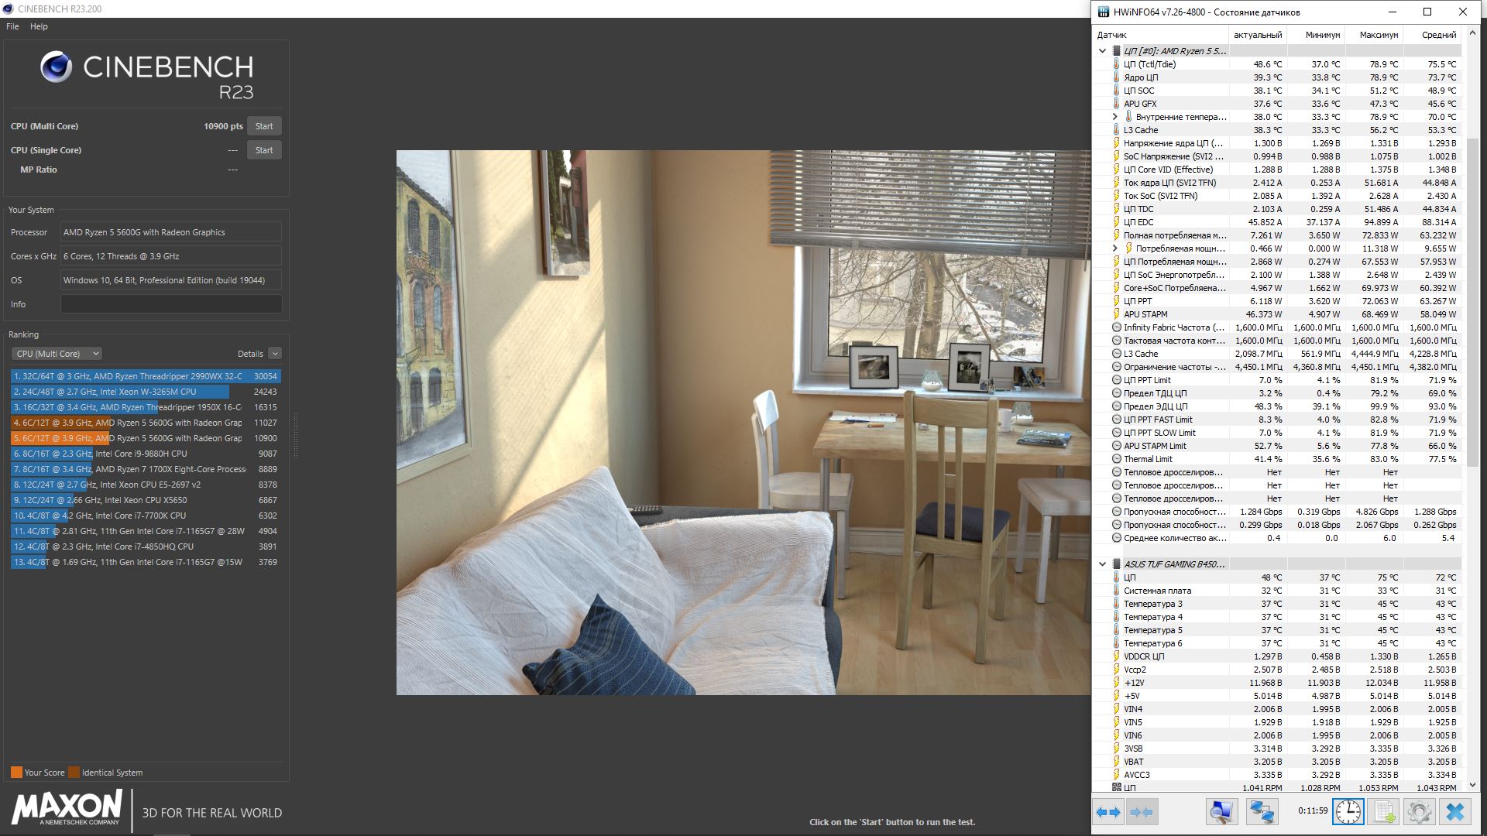Click the APU STAPM Limit row label
The image size is (1487, 836).
(x=1155, y=446)
